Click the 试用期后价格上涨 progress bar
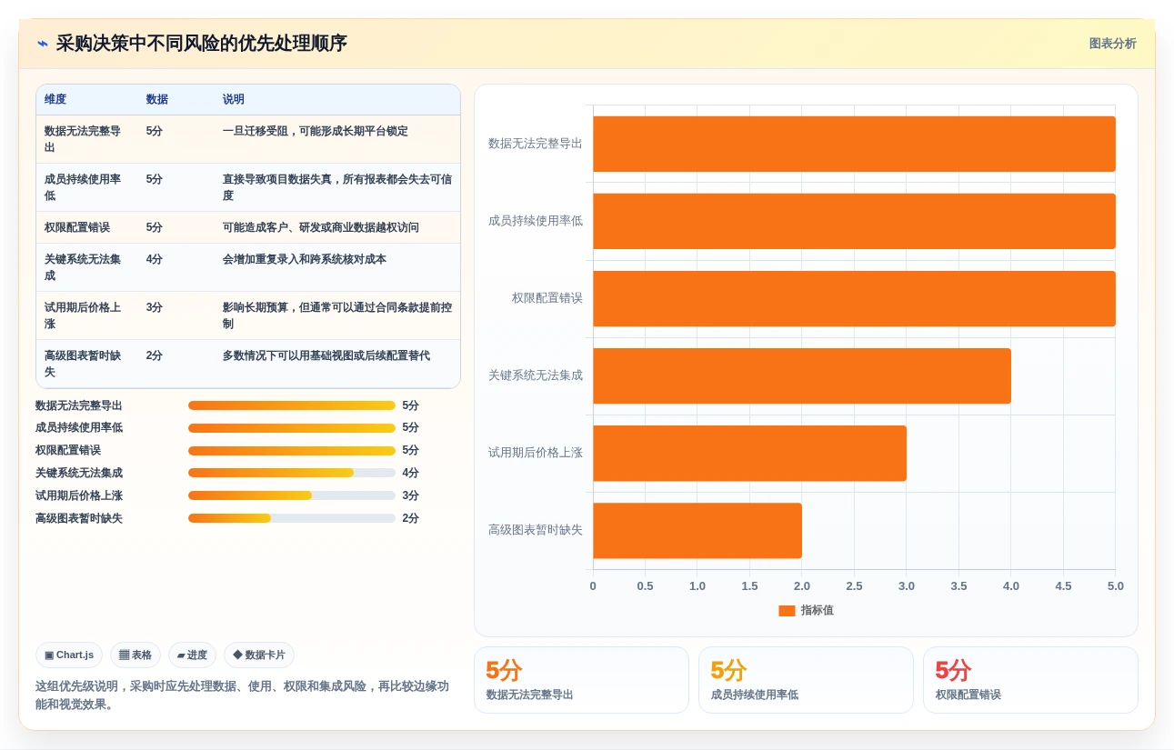This screenshot has width=1174, height=750. pyautogui.click(x=292, y=495)
